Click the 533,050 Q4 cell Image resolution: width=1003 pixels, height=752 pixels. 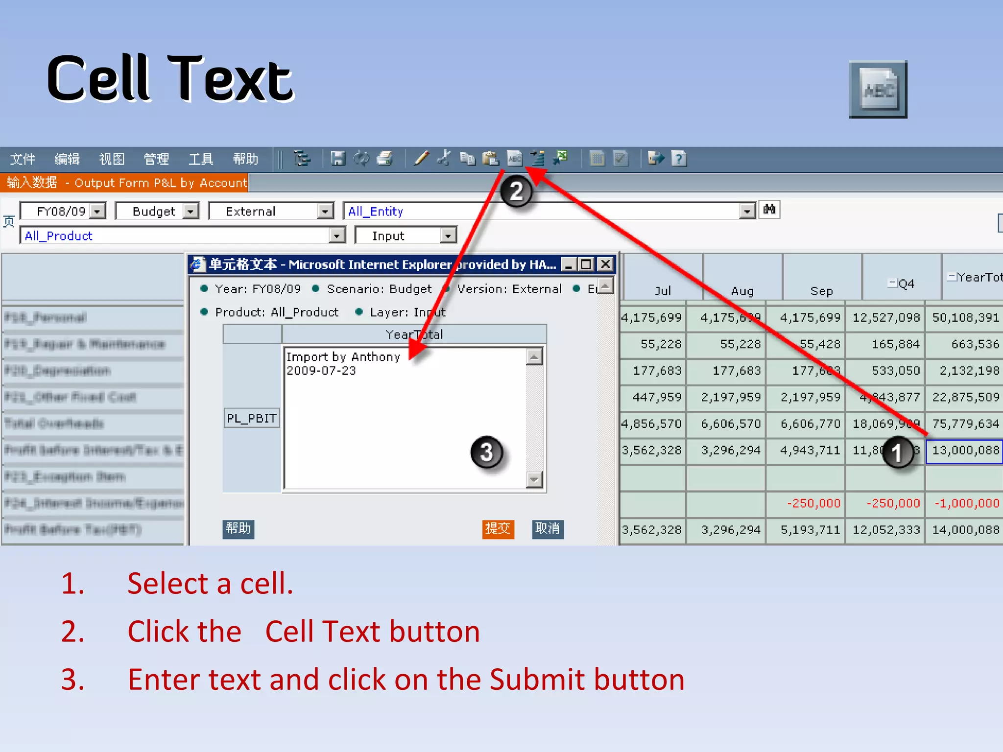click(885, 371)
